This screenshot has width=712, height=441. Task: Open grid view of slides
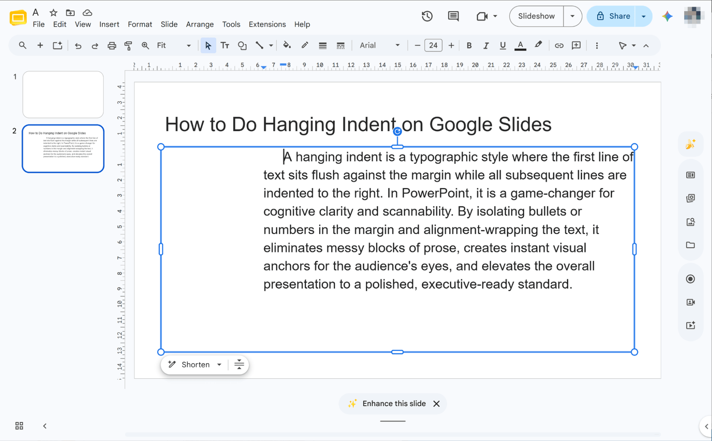coord(19,426)
